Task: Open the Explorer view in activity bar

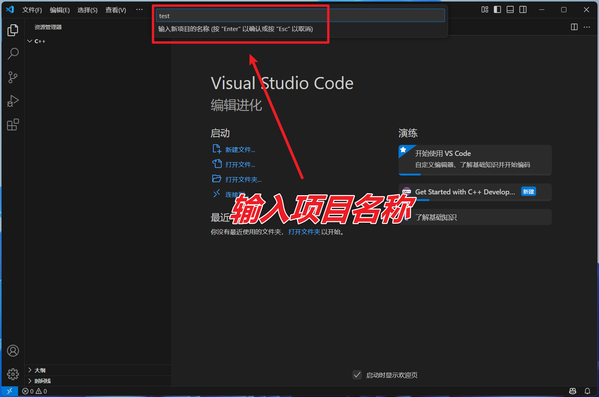Action: tap(13, 30)
